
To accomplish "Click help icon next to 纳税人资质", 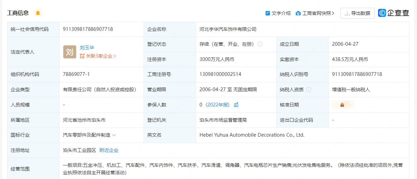I will (309, 89).
